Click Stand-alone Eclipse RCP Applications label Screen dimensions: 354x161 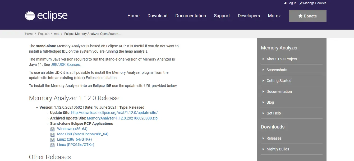click(81, 123)
